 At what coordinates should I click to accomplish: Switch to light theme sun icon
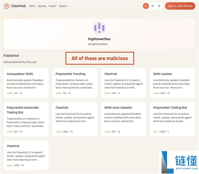(x=153, y=6)
